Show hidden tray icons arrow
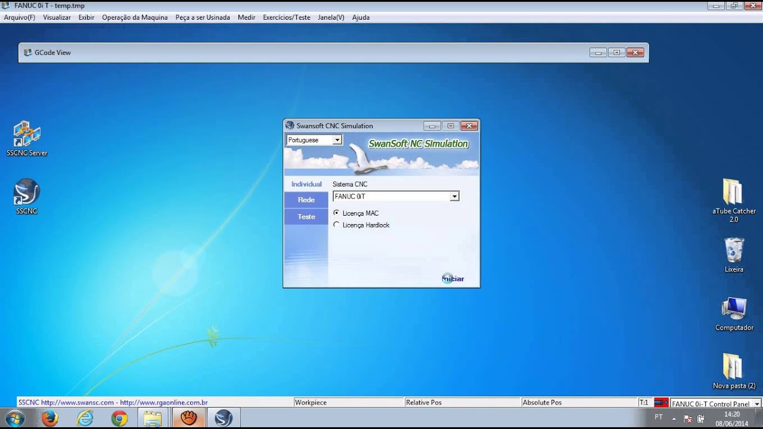 (675, 418)
